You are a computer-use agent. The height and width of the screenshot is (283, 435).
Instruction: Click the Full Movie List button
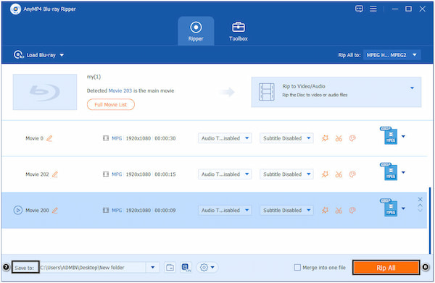coord(111,105)
